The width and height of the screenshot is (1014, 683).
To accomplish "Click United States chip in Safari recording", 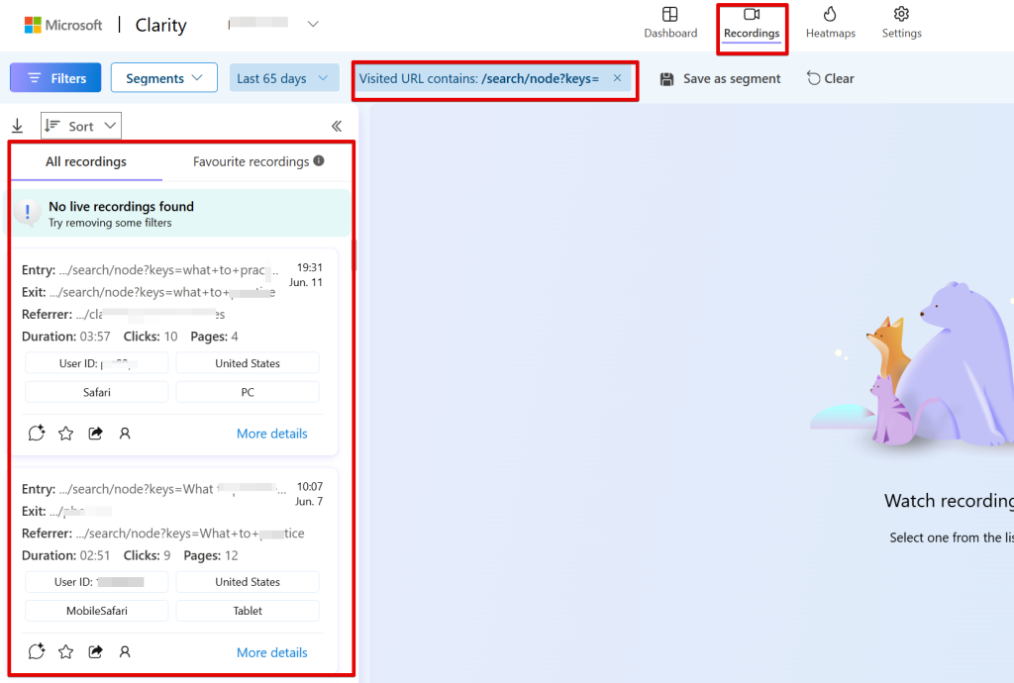I will point(248,363).
